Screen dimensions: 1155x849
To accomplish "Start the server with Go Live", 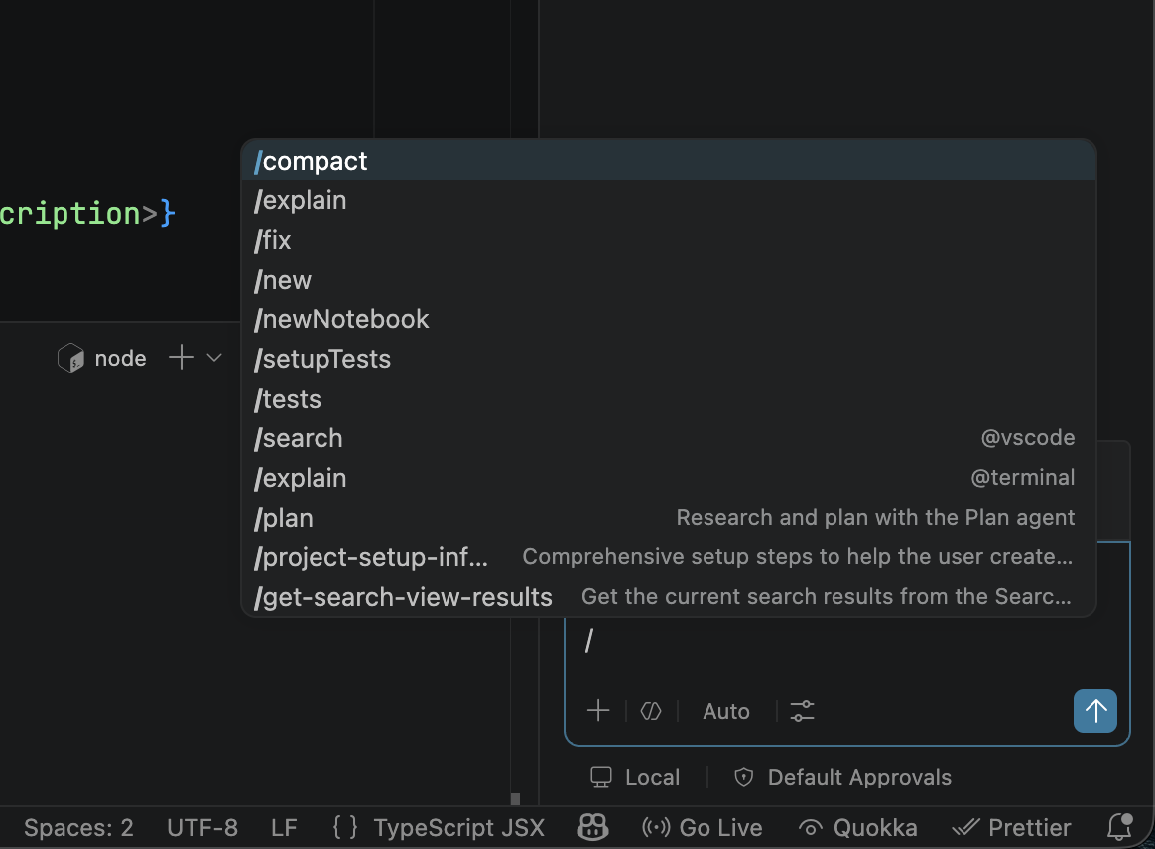I will click(x=702, y=827).
